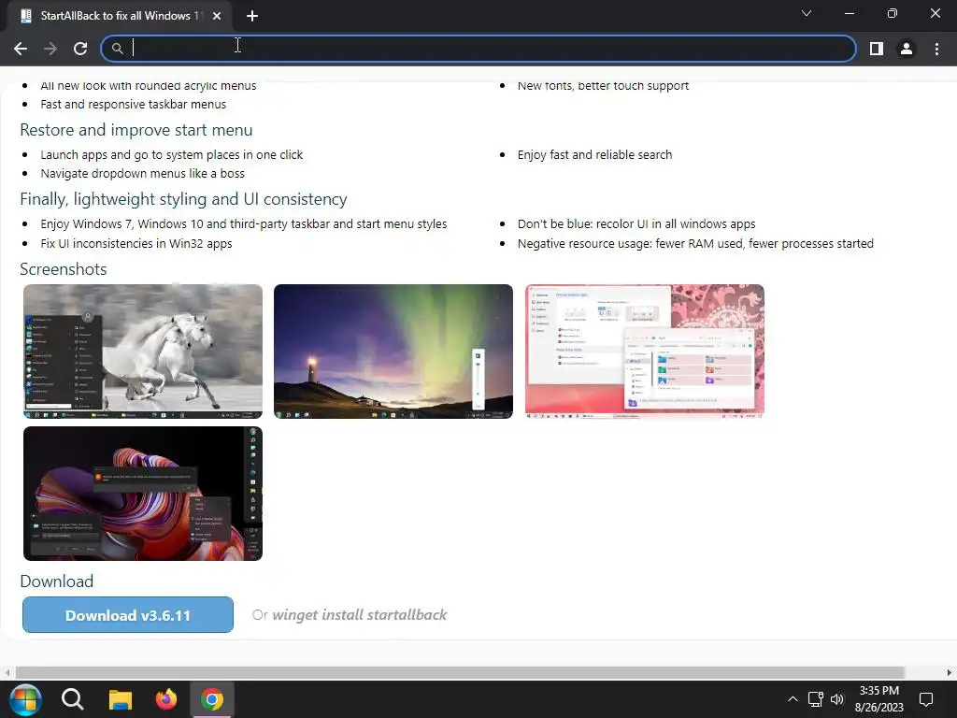
Task: Click the 'Download' section heading
Action: (57, 582)
